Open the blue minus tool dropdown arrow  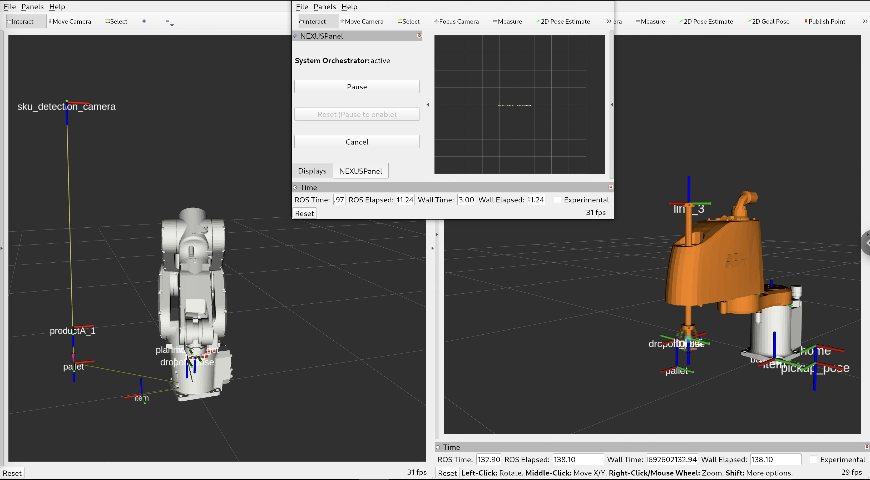(x=172, y=25)
